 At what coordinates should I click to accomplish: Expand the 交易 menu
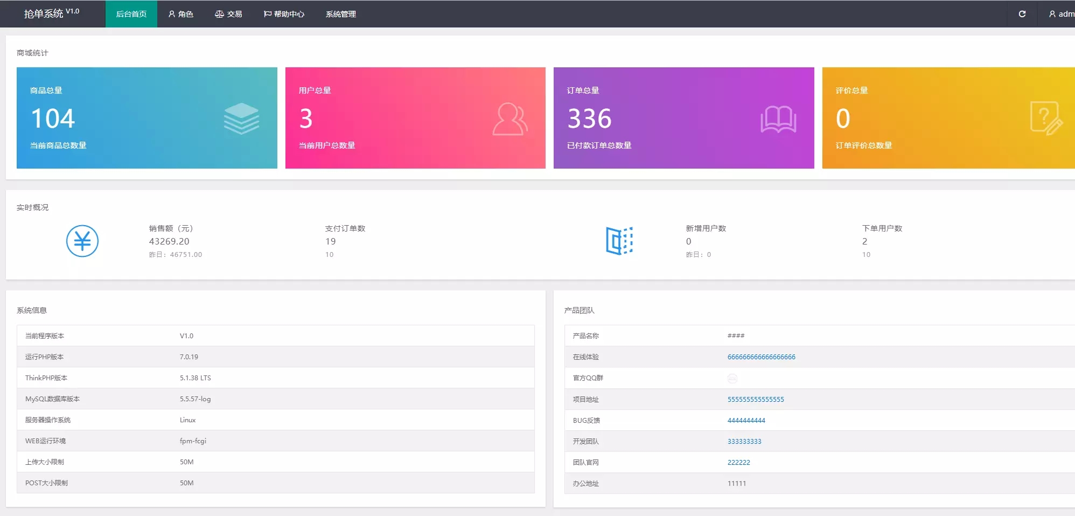[228, 14]
